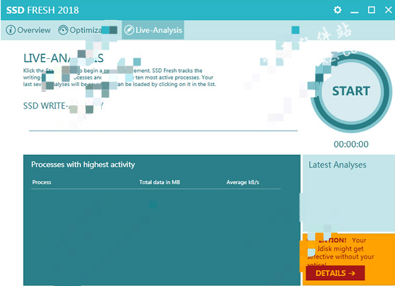Close the SSD Fresh window
Screen dimensions: 395x286
tap(388, 10)
